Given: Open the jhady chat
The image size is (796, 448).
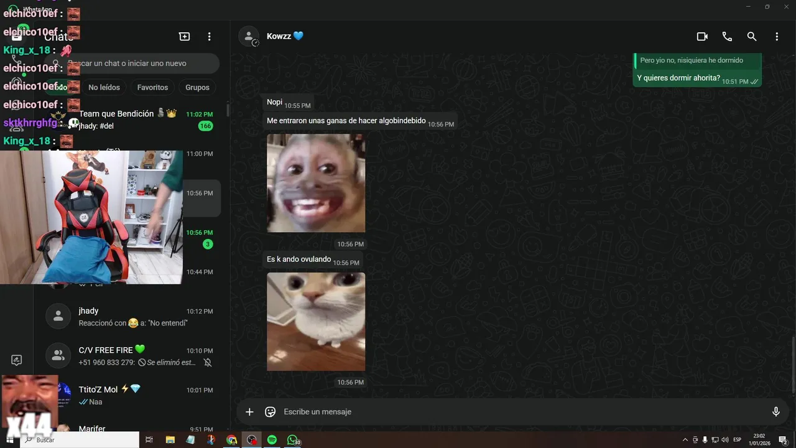Looking at the screenshot, I should pyautogui.click(x=132, y=316).
